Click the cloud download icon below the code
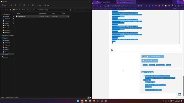The height and width of the screenshot is (103, 184). pos(112,50)
